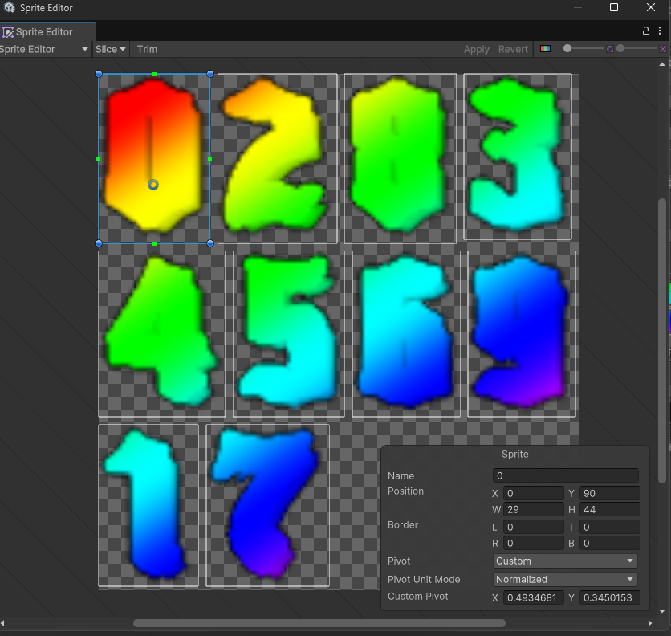Click the Border T input field

[610, 527]
